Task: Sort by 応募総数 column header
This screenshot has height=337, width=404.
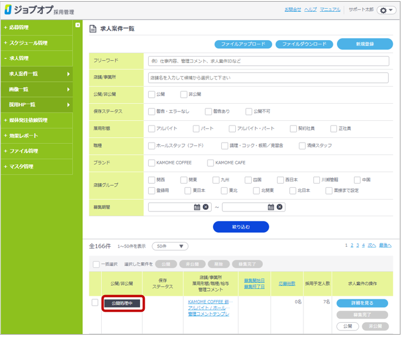Action: [x=287, y=283]
